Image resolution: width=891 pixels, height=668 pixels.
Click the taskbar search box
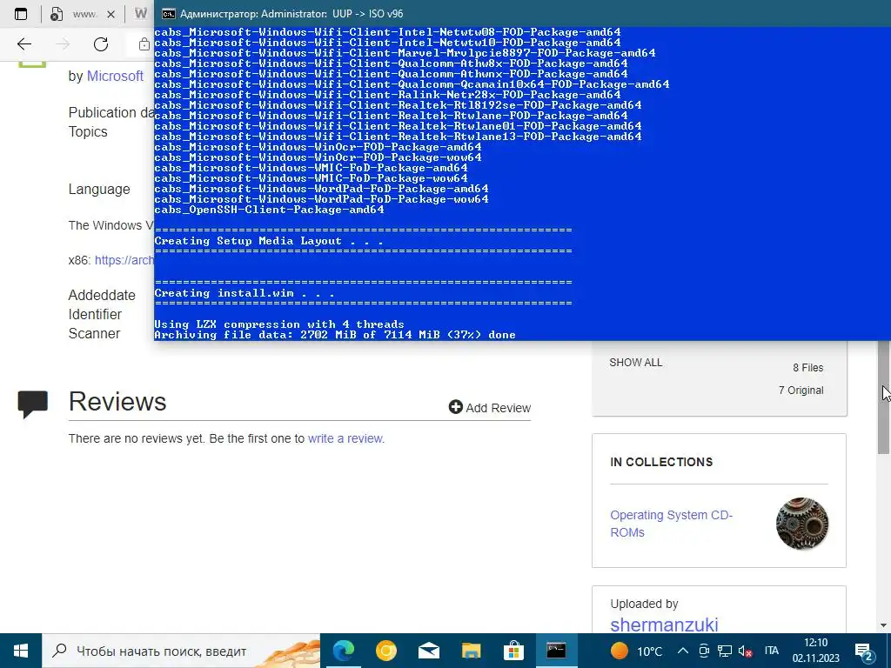pos(181,651)
